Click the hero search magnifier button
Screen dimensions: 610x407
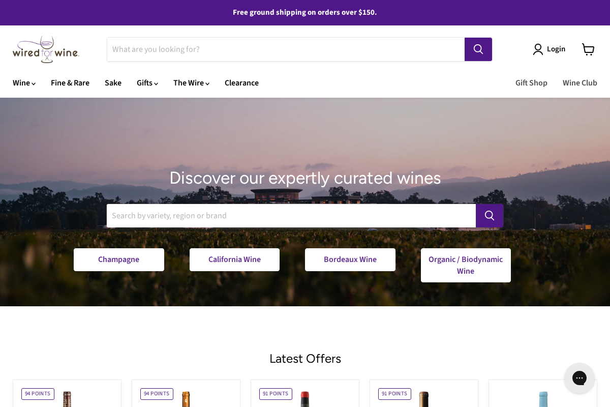(489, 216)
